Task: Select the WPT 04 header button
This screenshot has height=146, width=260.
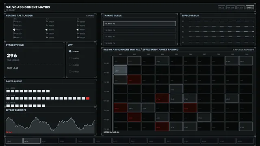Action: pyautogui.click(x=250, y=8)
